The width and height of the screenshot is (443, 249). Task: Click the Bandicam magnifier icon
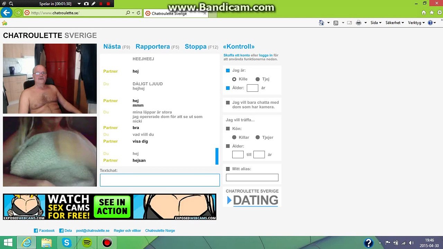11,4
